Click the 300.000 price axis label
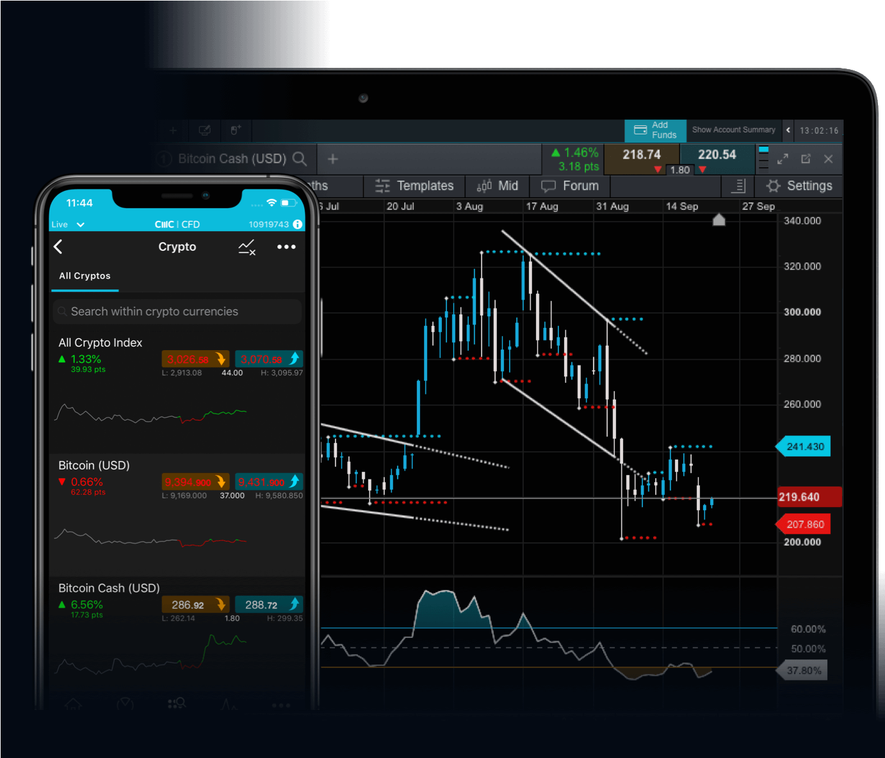Image resolution: width=885 pixels, height=758 pixels. tap(802, 312)
